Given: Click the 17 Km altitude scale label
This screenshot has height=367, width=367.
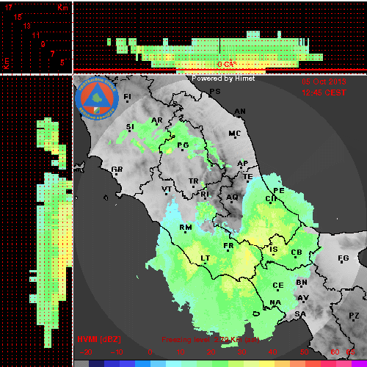Looking at the screenshot, I should (x=8, y=7).
